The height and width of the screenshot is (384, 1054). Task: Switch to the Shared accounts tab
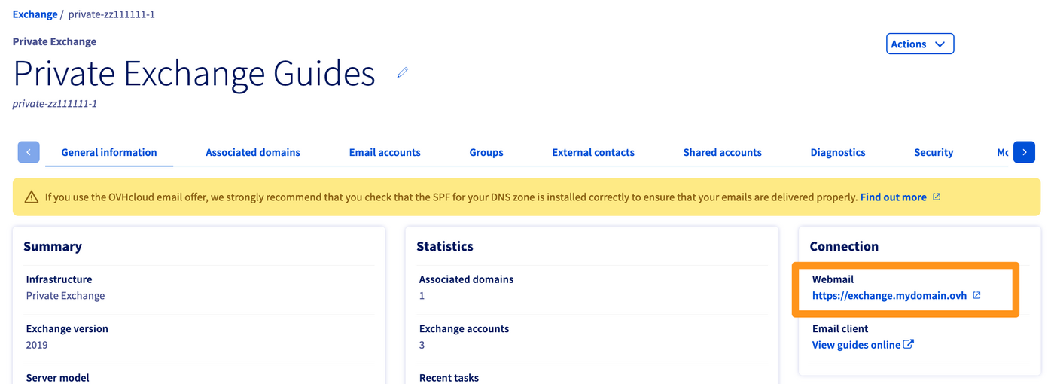pyautogui.click(x=722, y=152)
